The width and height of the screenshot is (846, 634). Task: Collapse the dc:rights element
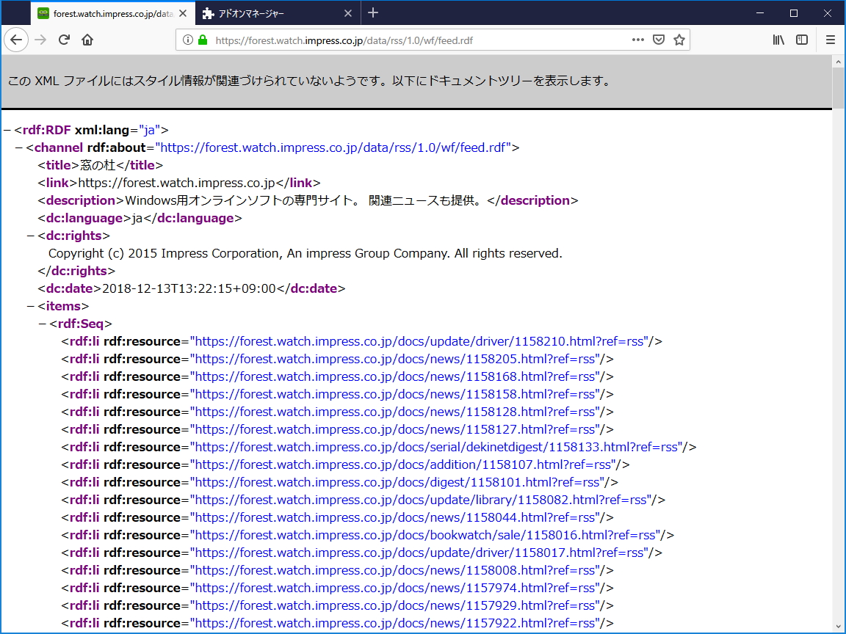(x=31, y=235)
